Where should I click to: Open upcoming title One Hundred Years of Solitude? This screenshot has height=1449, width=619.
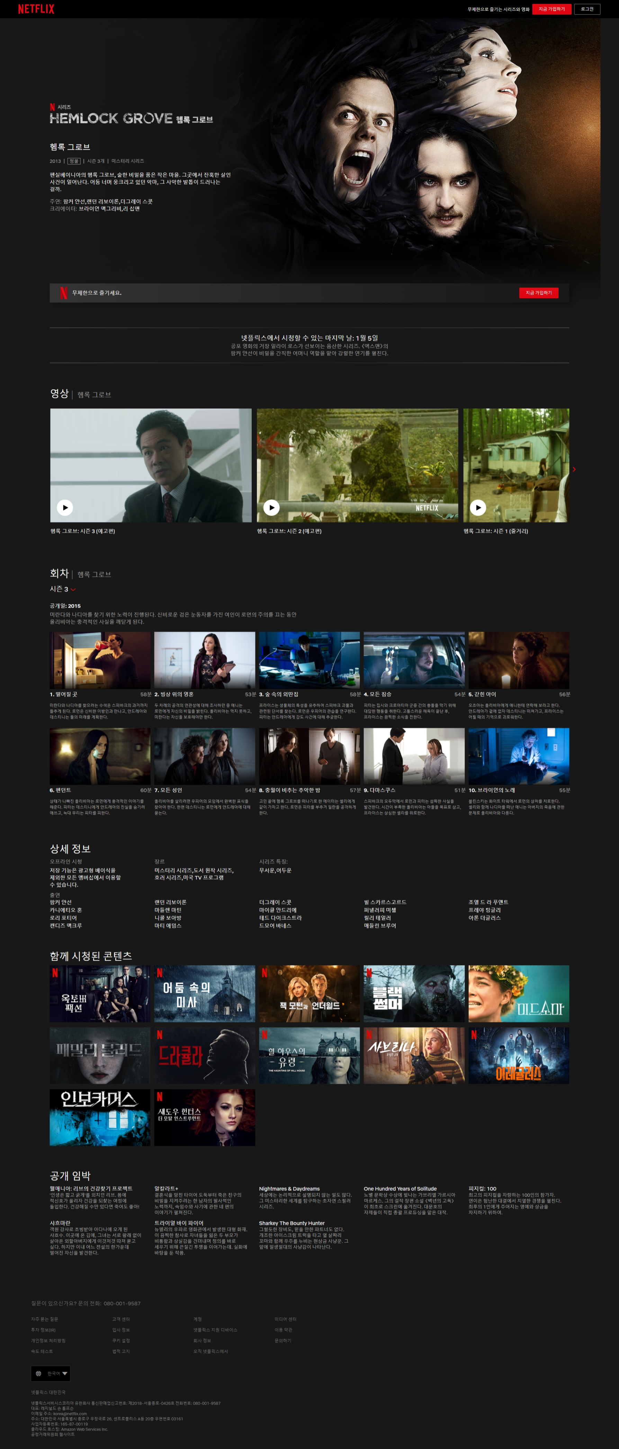click(x=400, y=1189)
